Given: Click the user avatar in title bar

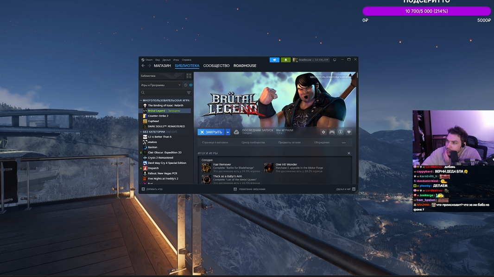Looking at the screenshot, I should (295, 60).
